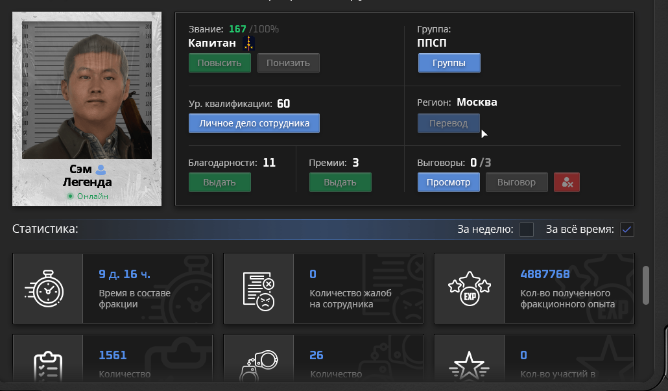Viewport: 668px width, 391px height.
Task: Click the Выговор button
Action: point(517,182)
